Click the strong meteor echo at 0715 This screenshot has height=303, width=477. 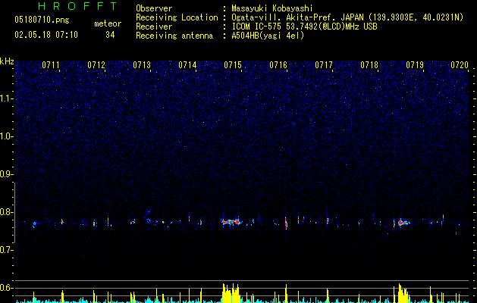pos(231,221)
